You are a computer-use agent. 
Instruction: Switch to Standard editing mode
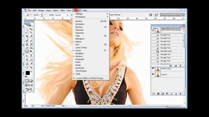[x=27, y=81]
